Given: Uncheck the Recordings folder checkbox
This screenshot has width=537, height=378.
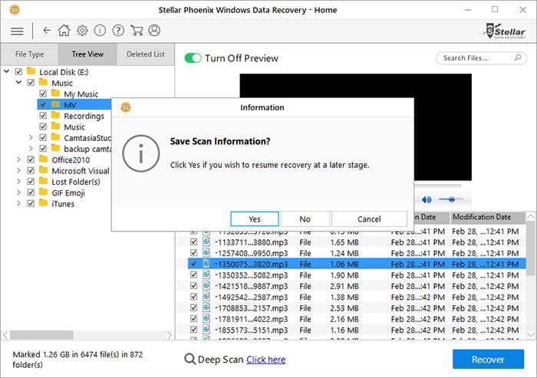Looking at the screenshot, I should click(43, 116).
